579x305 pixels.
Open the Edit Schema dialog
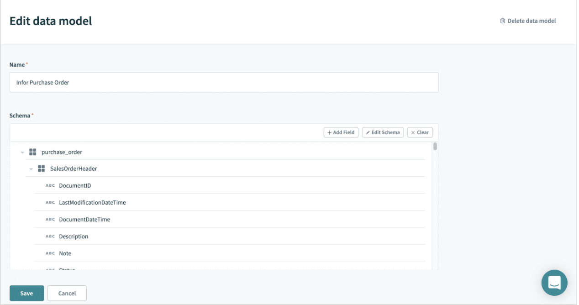(x=383, y=132)
